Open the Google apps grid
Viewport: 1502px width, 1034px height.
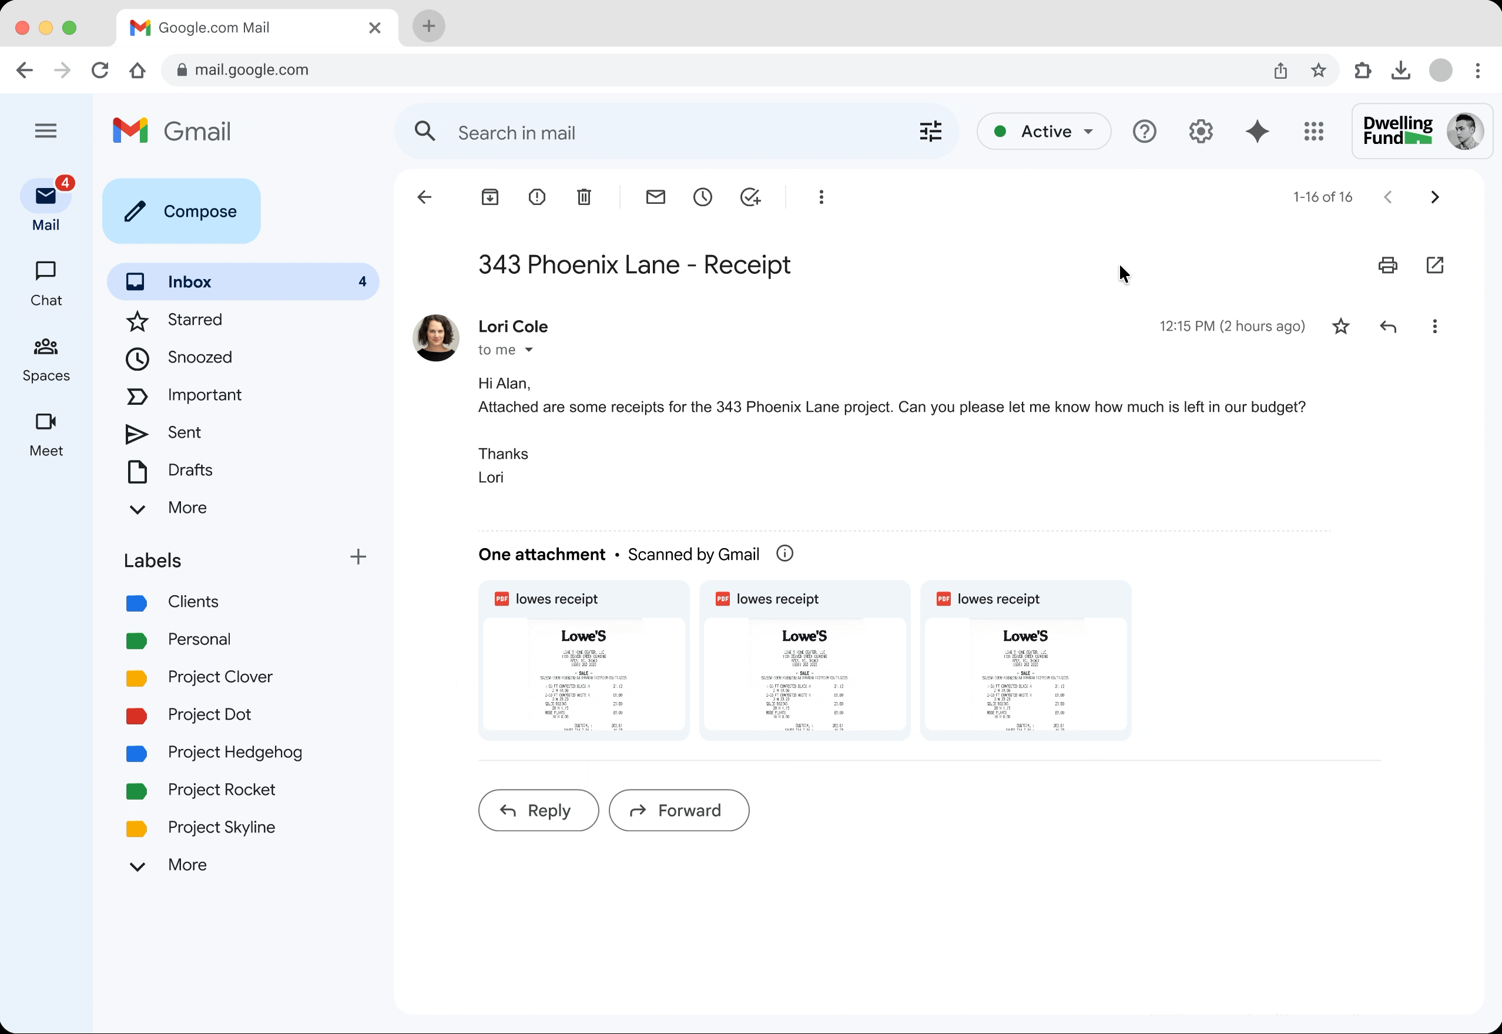1313,132
